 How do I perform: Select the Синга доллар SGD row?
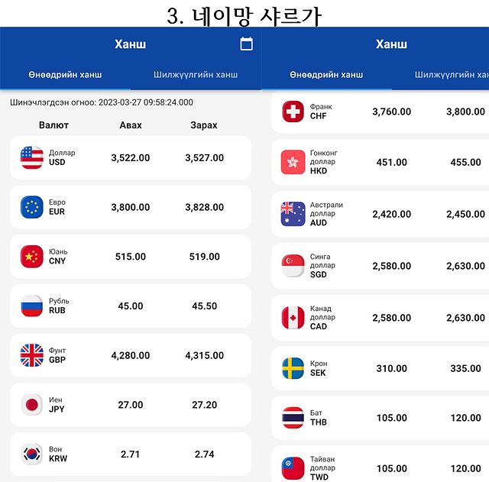point(381,266)
